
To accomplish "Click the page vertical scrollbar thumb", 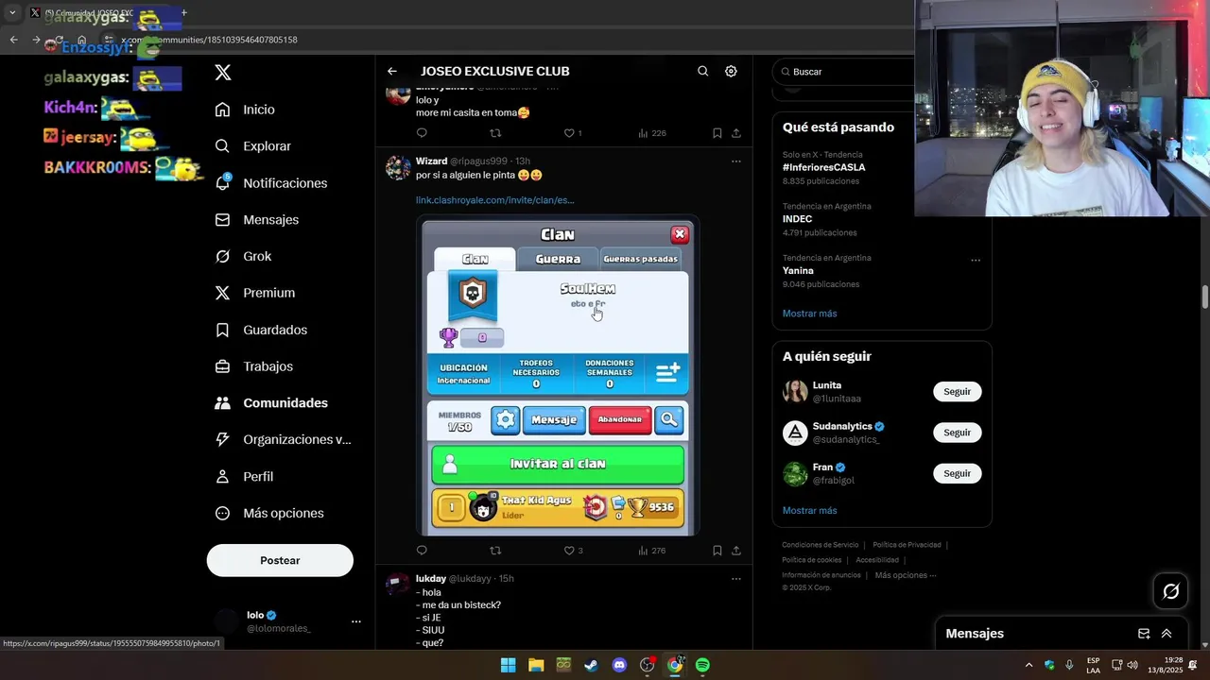I will click(1205, 297).
